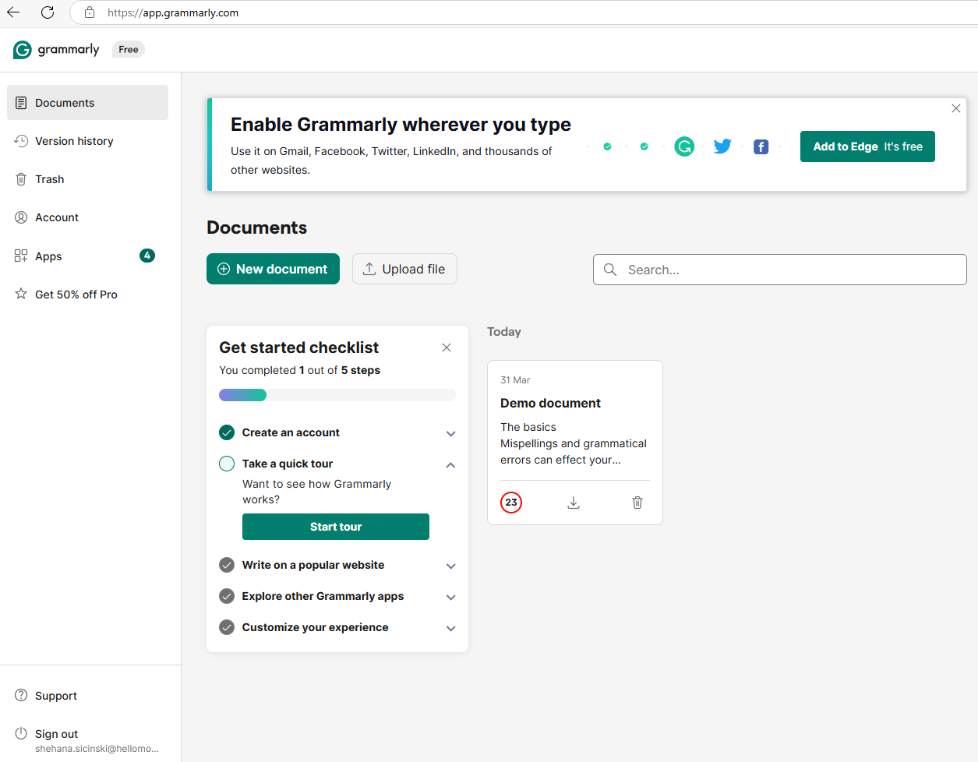This screenshot has height=762, width=978.
Task: Expand the Customize your experience step
Action: [450, 628]
